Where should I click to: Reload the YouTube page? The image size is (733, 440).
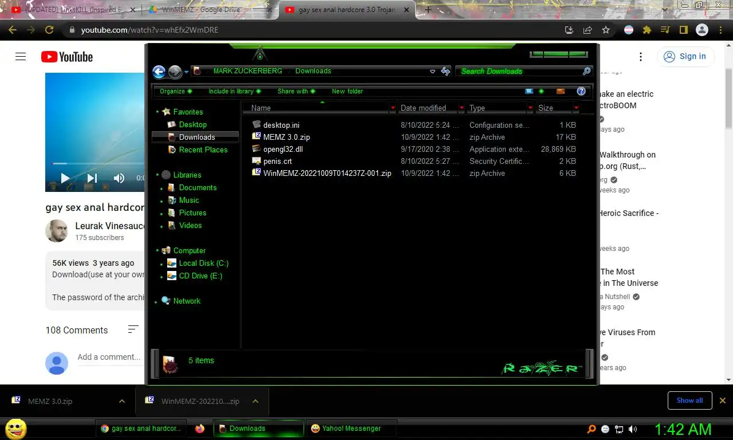coord(49,30)
